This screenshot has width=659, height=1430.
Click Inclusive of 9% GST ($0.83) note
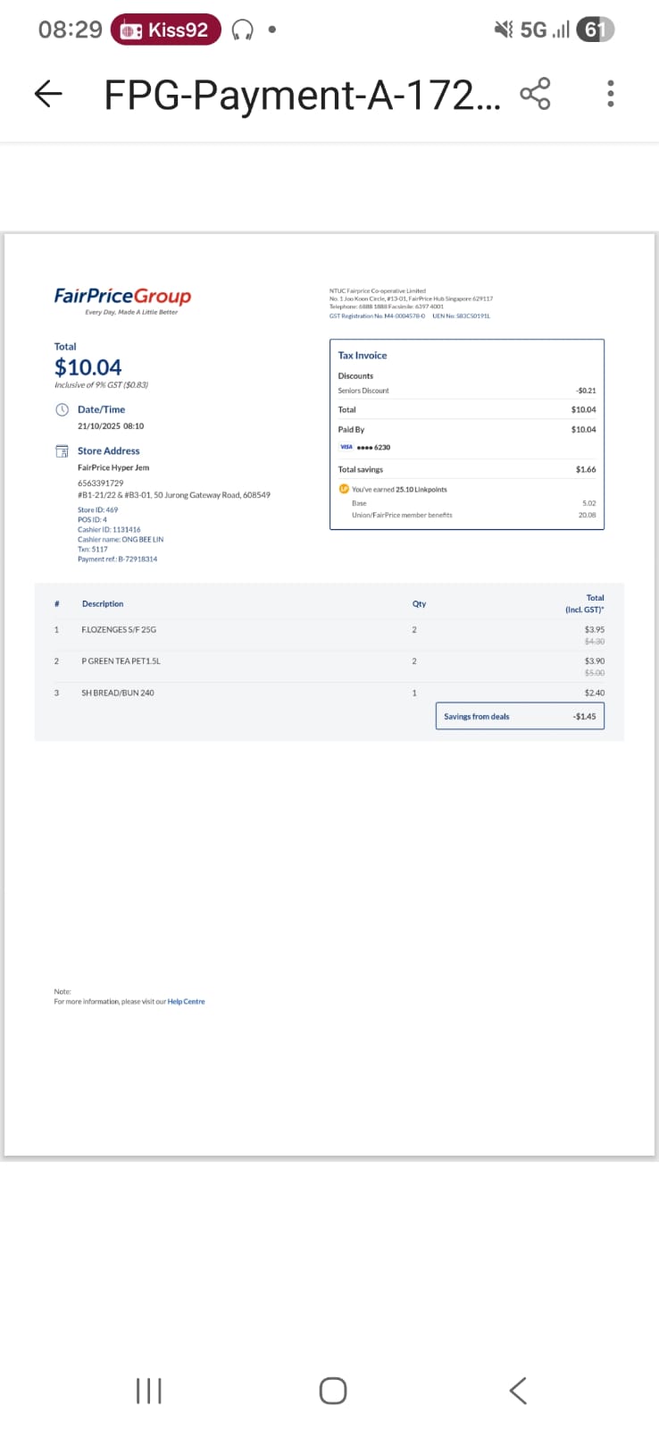[x=101, y=385]
